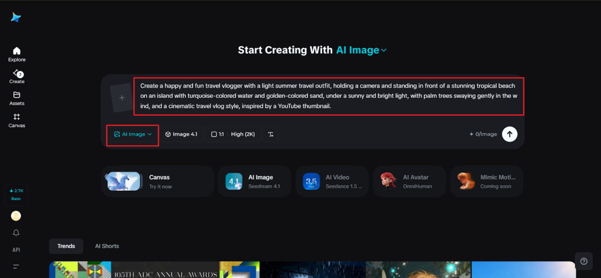601x278 pixels.
Task: Click the Dreamina logo icon
Action: 16,18
